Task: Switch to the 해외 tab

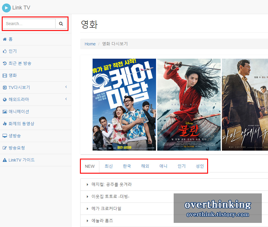Action: click(x=145, y=166)
